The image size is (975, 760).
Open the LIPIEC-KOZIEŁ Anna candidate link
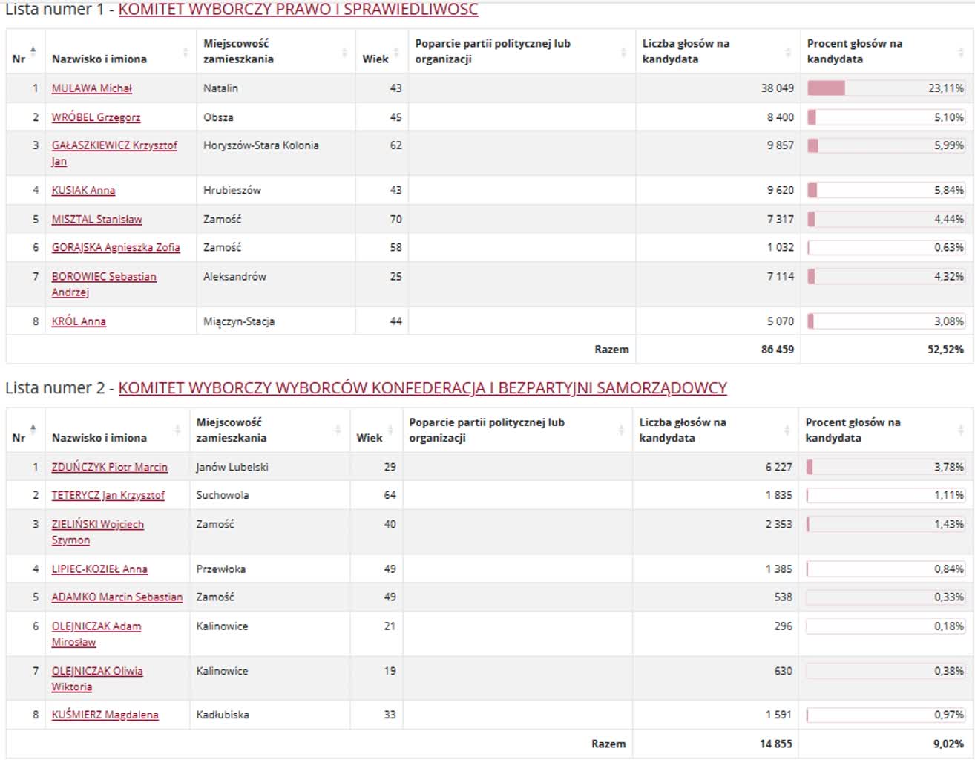pos(99,570)
